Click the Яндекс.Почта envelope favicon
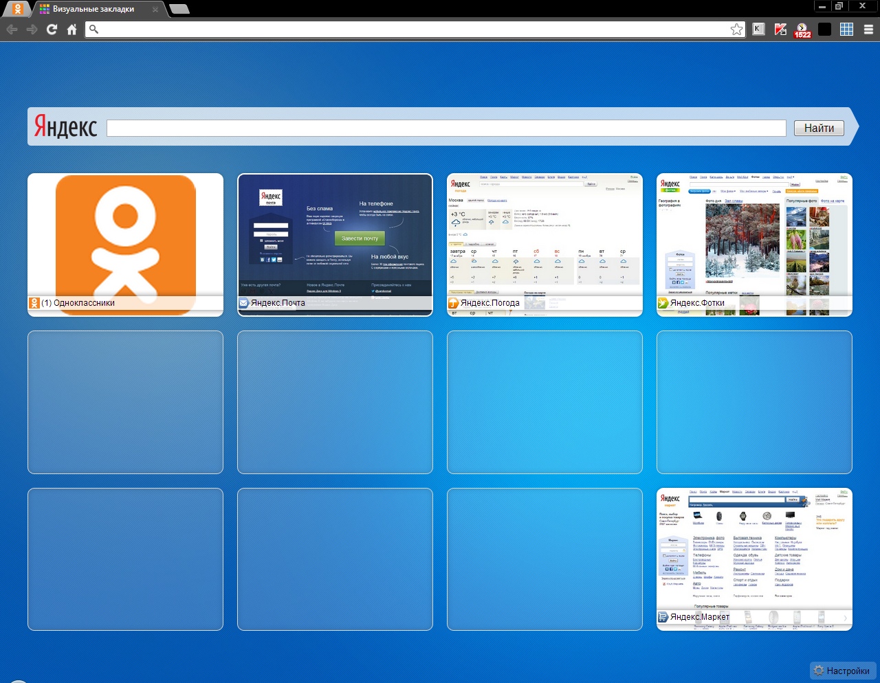This screenshot has height=683, width=880. 243,303
